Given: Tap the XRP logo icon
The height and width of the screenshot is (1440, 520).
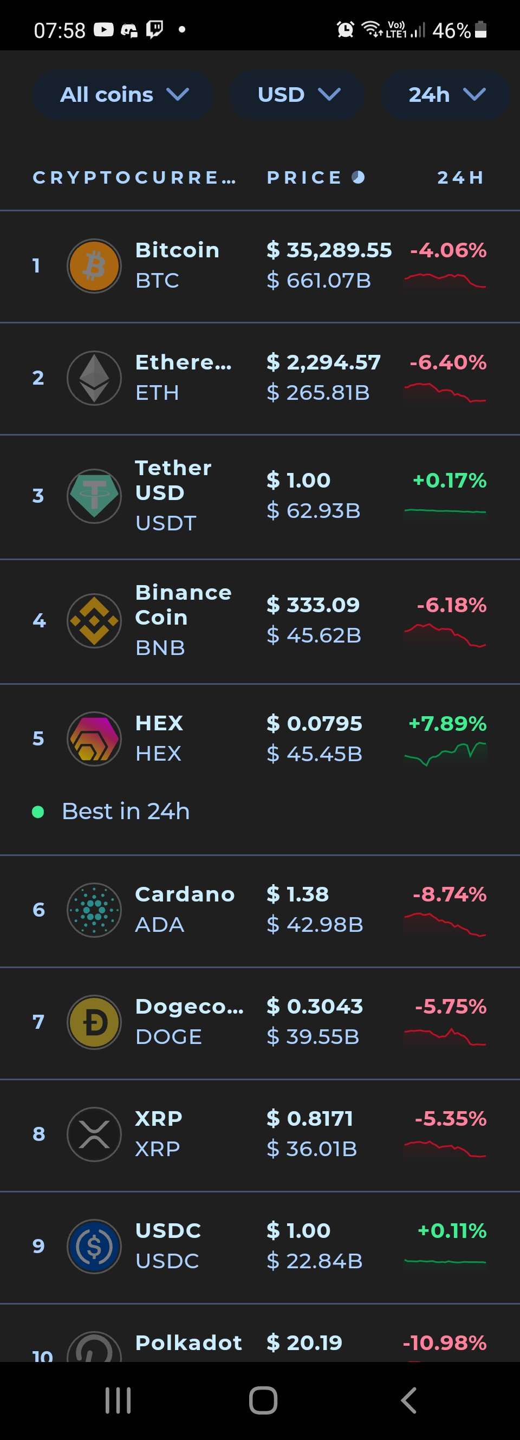Looking at the screenshot, I should pos(94,1134).
